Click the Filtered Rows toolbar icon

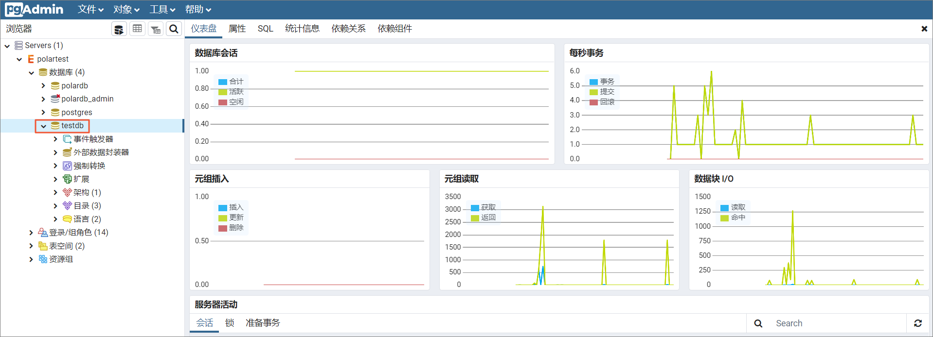click(156, 29)
